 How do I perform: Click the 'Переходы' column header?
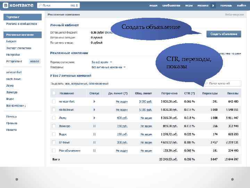tap(210, 93)
